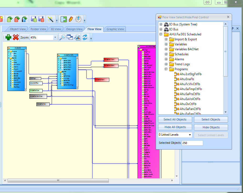This screenshot has height=193, width=243.
Task: Click the gear with upload arrow icon
Action: click(78, 19)
